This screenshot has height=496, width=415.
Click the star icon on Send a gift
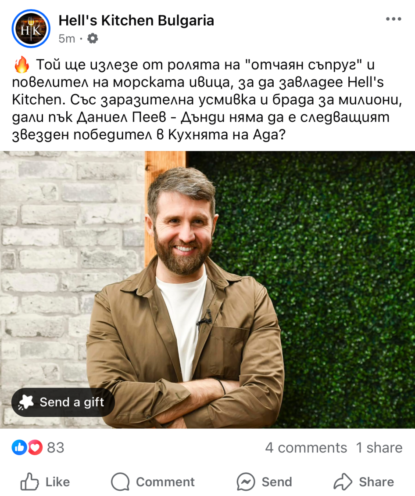click(26, 402)
